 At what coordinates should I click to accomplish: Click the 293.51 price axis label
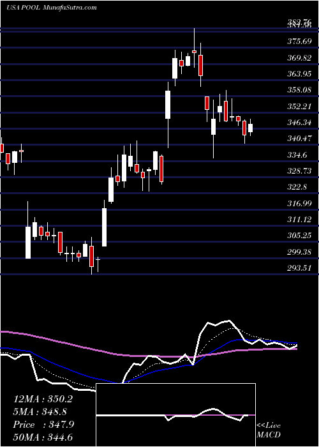tap(299, 268)
